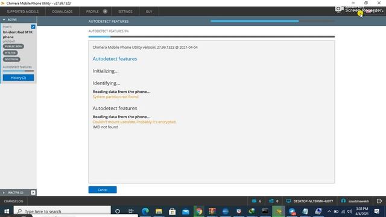Open the Buy tab
Screen dimensions: 386x217
tap(149, 11)
